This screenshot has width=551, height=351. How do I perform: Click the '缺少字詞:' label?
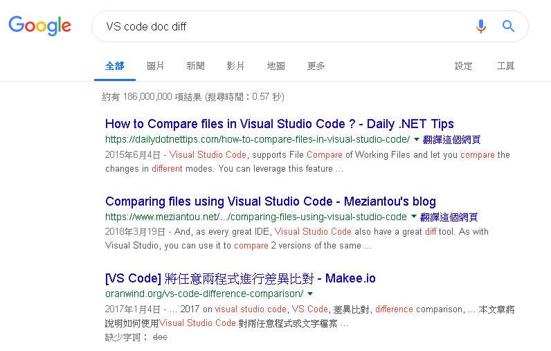point(126,337)
